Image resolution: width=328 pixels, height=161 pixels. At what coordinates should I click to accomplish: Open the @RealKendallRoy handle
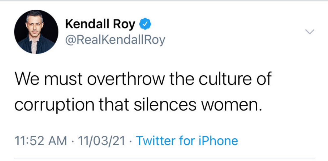[x=115, y=40]
